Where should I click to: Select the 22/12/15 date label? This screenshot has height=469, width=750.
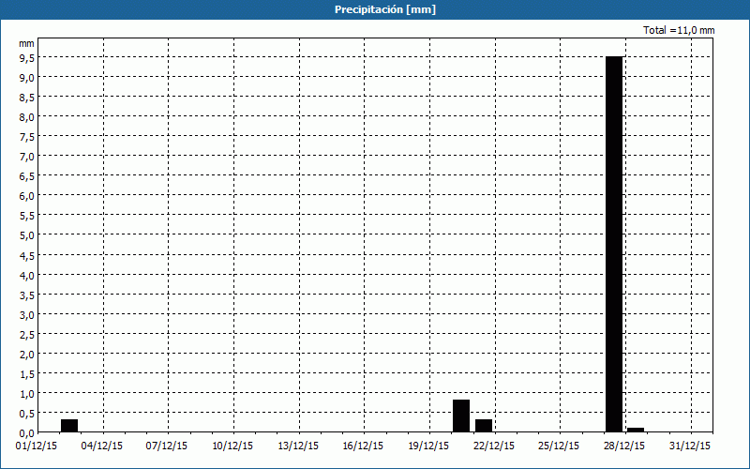point(494,446)
